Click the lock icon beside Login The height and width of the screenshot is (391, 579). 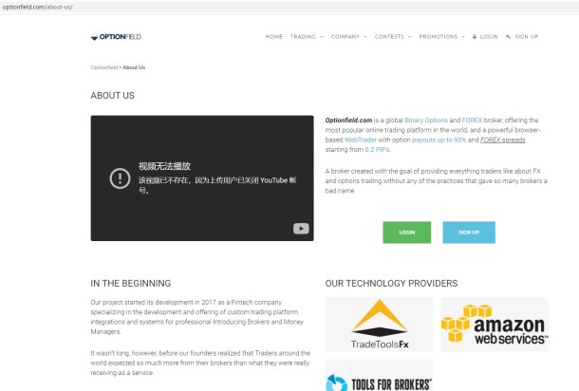click(475, 37)
